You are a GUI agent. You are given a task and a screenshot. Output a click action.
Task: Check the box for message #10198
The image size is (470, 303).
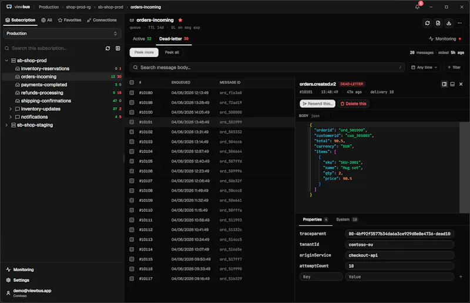[132, 102]
